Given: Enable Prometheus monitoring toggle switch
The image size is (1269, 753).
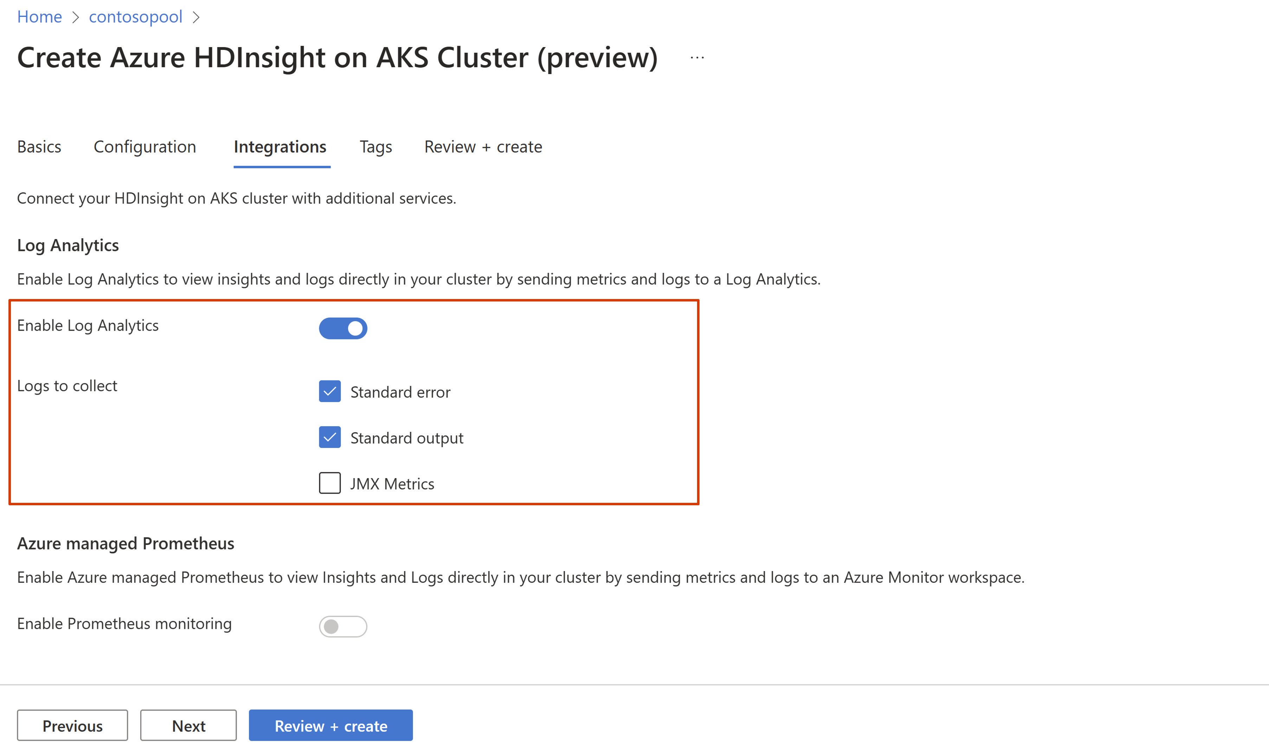Looking at the screenshot, I should [x=343, y=626].
